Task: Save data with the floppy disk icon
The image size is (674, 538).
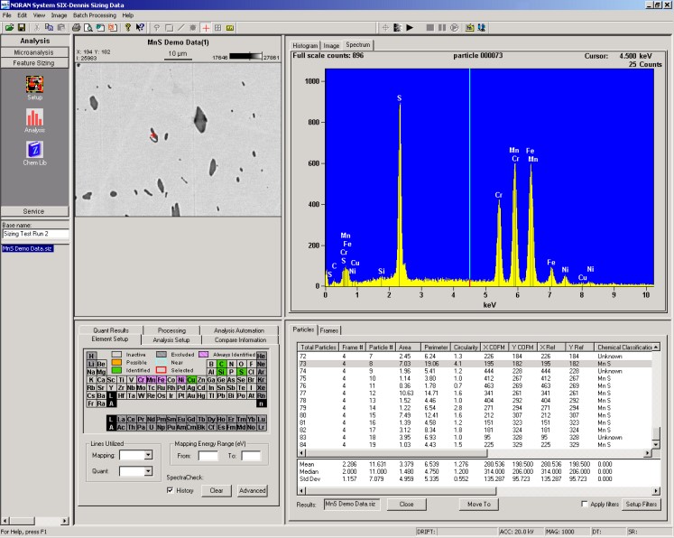Action: pyautogui.click(x=21, y=27)
